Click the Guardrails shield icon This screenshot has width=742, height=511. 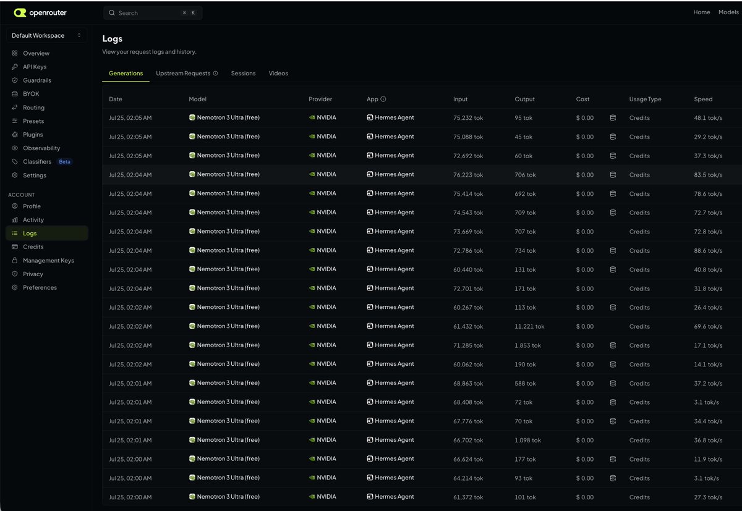[15, 80]
